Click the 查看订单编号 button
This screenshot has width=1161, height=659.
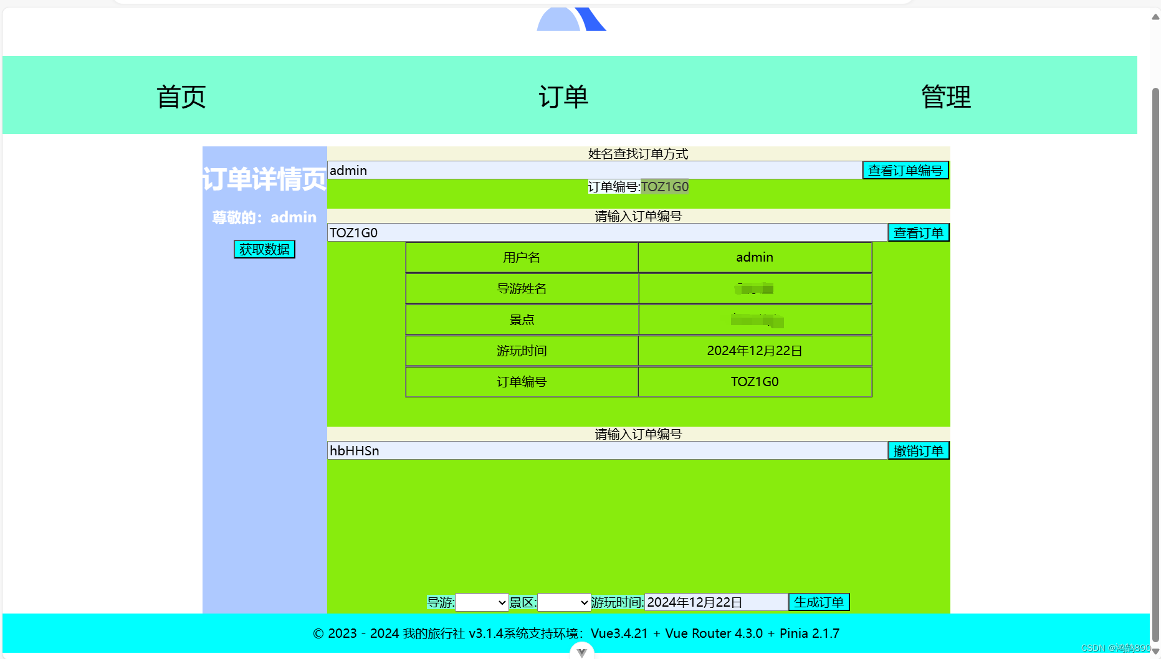tap(905, 170)
